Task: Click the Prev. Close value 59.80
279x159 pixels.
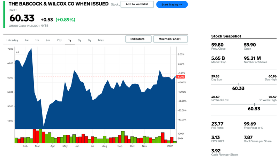Action: [217, 45]
